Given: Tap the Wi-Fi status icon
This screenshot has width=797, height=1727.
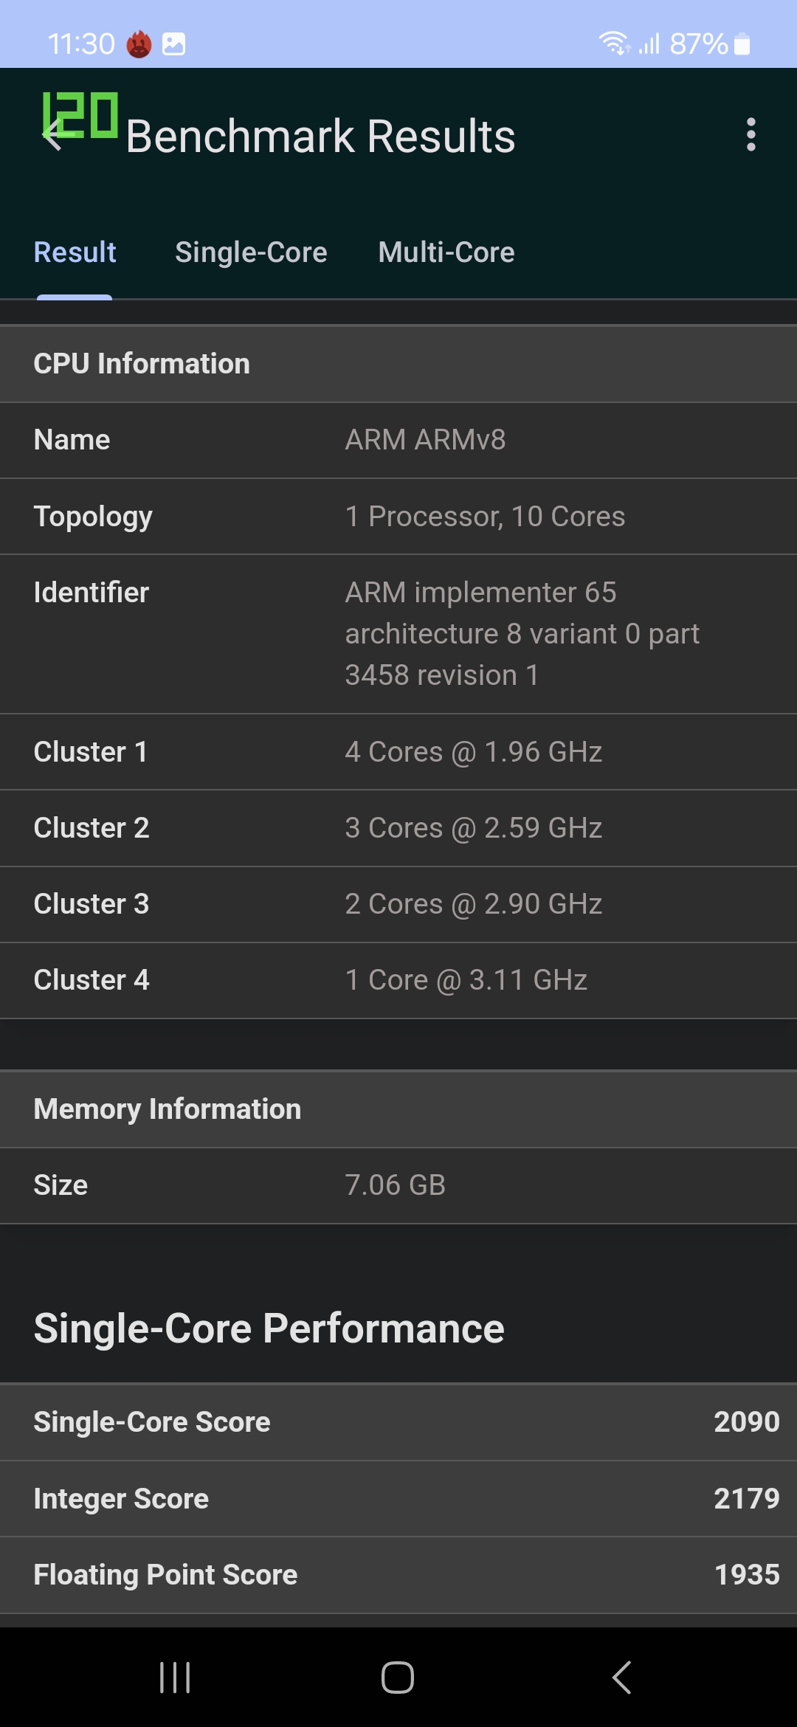Looking at the screenshot, I should point(613,44).
